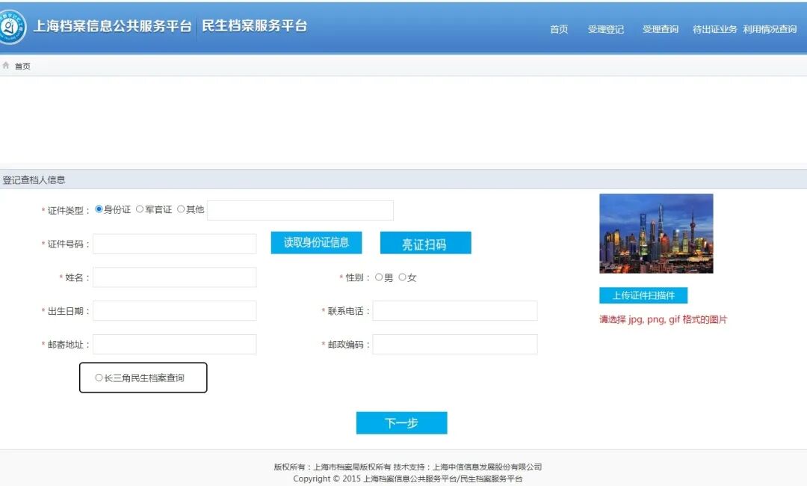807x486 pixels.
Task: Click the 读取身份证信息 button
Action: tap(316, 242)
